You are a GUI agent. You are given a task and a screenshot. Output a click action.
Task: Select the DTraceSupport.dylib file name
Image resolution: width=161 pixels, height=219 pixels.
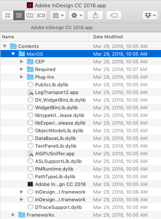[59, 207]
